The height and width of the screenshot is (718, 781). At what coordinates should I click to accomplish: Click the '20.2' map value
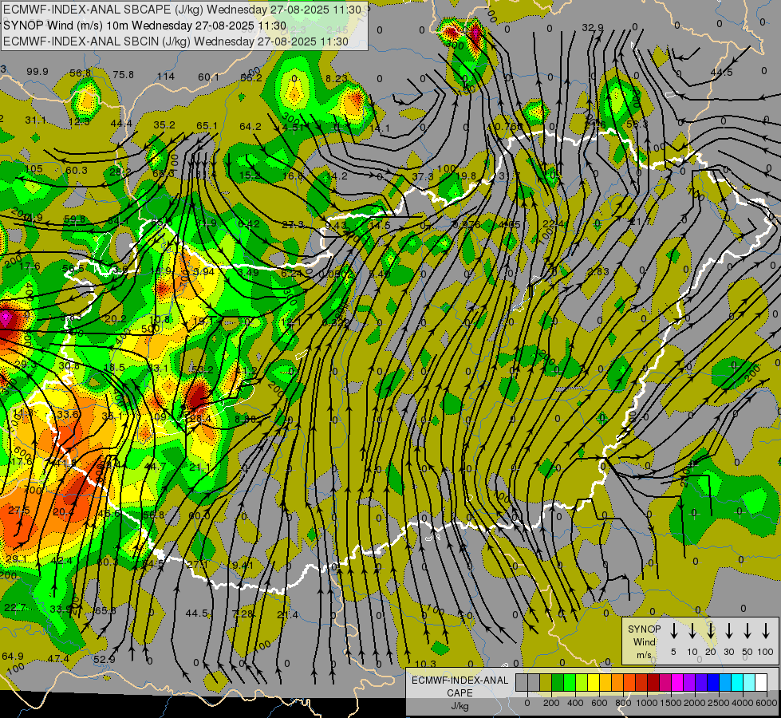point(116,319)
